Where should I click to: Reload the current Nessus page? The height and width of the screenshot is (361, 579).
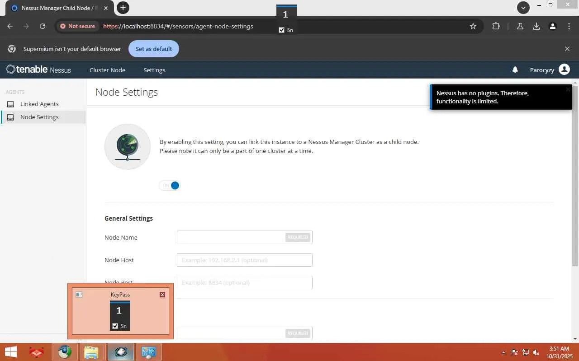[43, 26]
